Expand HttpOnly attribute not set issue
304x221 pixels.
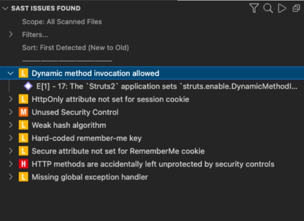click(11, 99)
